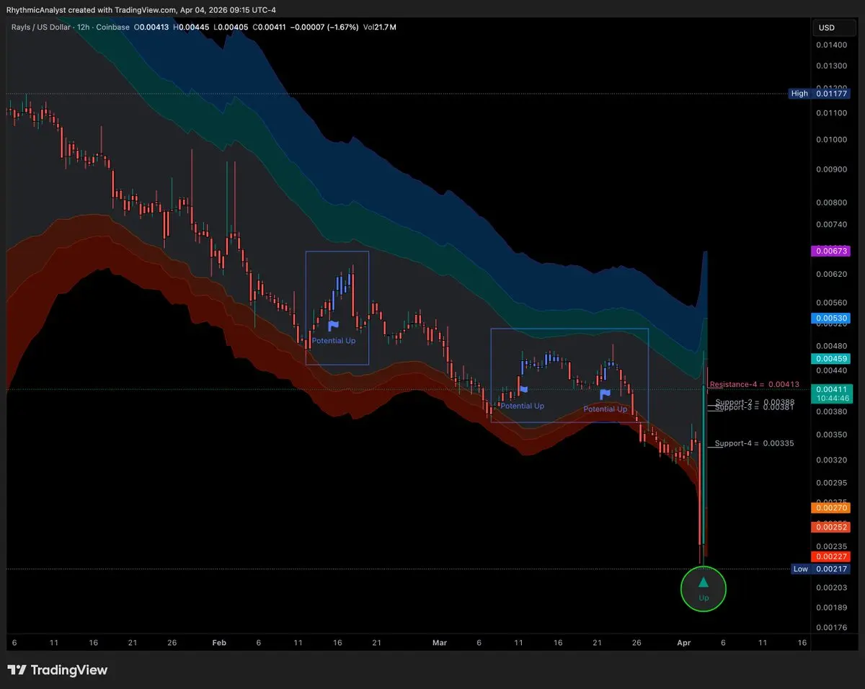This screenshot has width=865, height=689.
Task: Select the blue 0.00530 price tag
Action: (x=830, y=318)
